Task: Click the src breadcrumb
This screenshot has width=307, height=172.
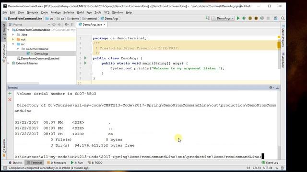Action: (49, 19)
